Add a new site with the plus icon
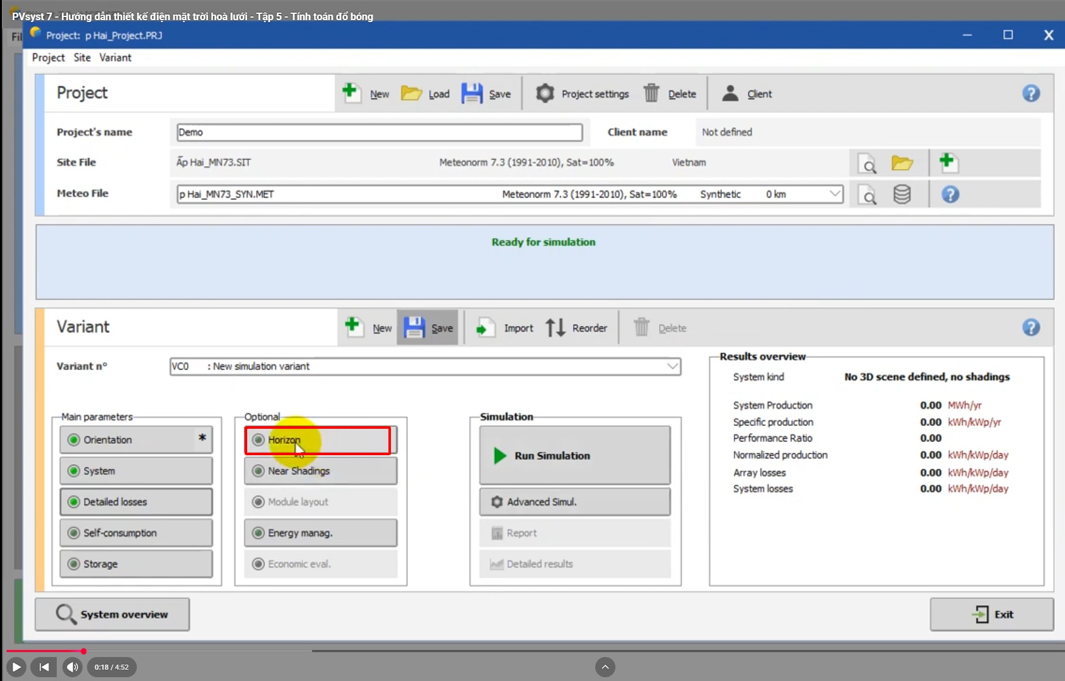Viewport: 1065px width, 681px height. click(948, 162)
